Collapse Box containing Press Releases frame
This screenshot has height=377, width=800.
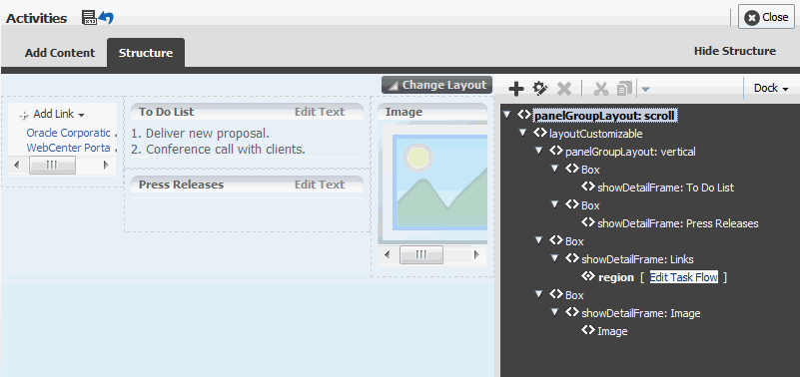[555, 204]
